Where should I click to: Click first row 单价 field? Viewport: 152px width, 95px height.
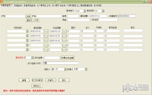[88, 31]
